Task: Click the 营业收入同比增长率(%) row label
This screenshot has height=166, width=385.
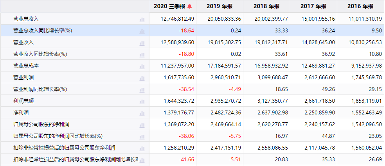Action: click(x=40, y=54)
